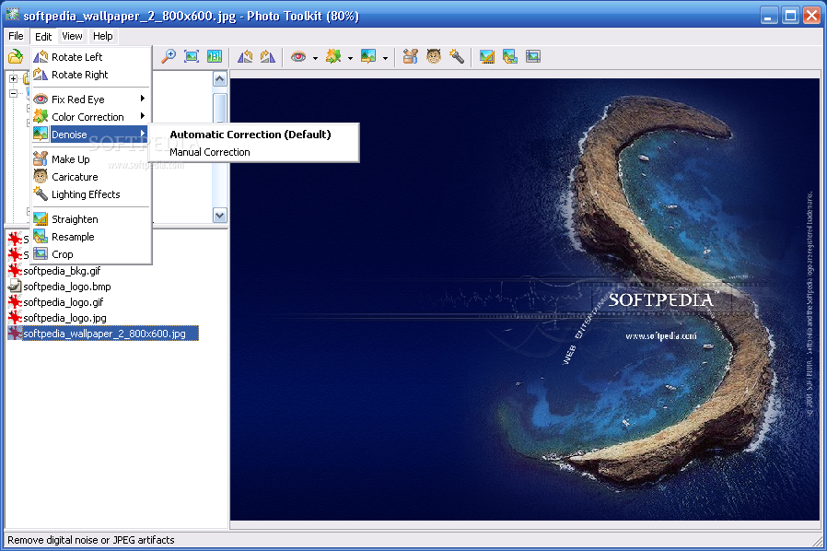Click the Fit to Window toolbar icon
This screenshot has width=827, height=551.
click(x=192, y=56)
